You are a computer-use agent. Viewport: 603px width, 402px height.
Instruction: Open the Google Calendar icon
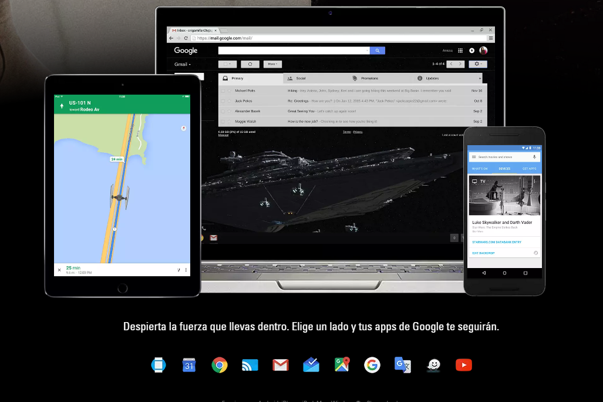[x=189, y=364]
